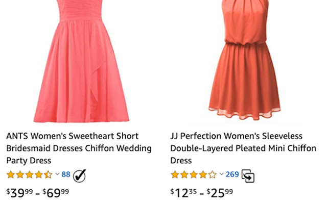Click the $25.99 upper price of JJ dress

click(x=220, y=193)
